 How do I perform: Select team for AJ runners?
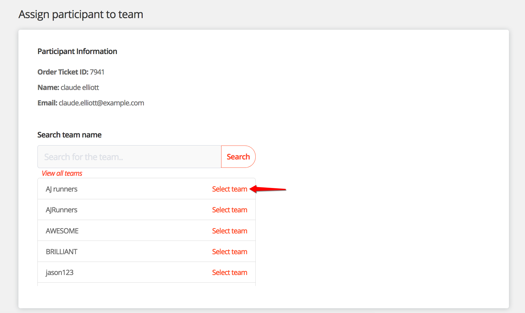pyautogui.click(x=230, y=189)
